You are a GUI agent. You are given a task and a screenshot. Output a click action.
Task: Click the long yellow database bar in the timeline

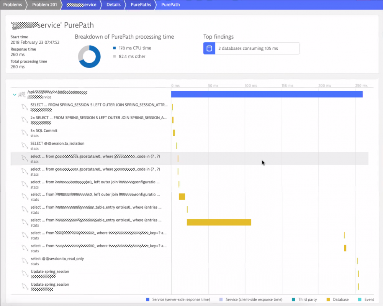coord(219,222)
